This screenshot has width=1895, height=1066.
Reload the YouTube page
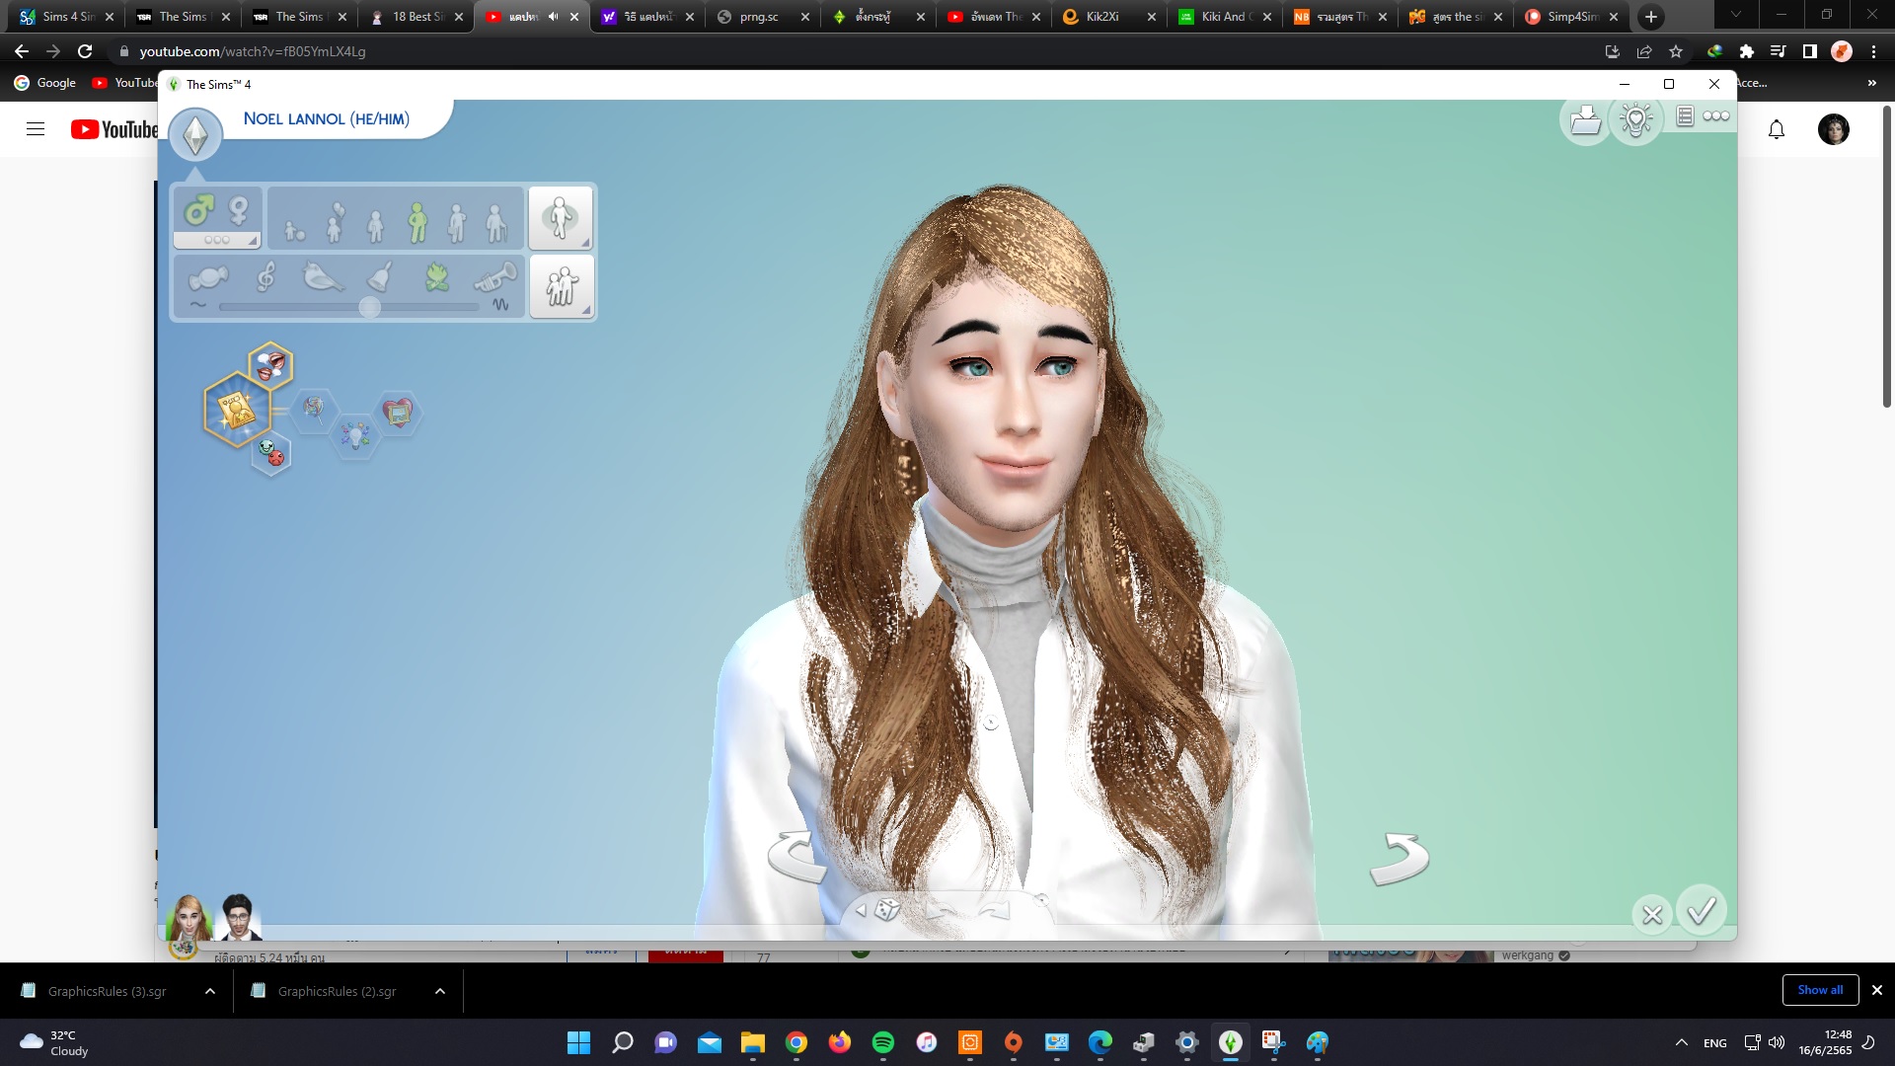pyautogui.click(x=85, y=51)
